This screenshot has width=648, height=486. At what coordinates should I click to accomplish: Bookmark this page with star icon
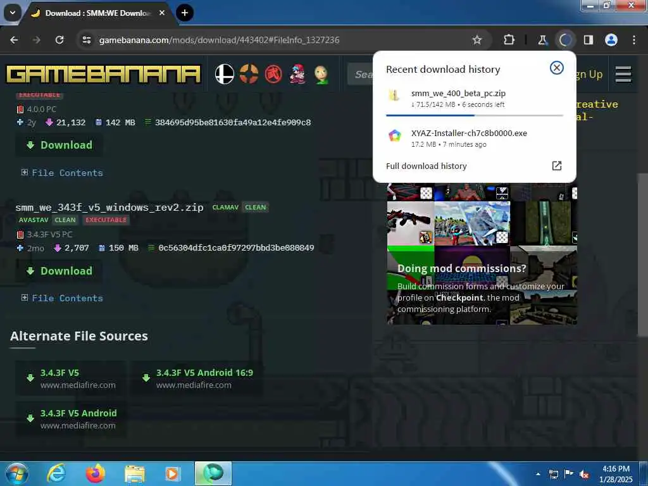click(477, 40)
